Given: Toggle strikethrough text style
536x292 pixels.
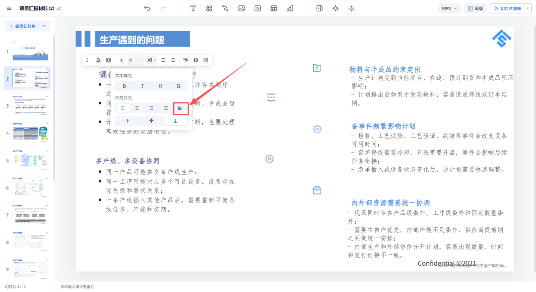Looking at the screenshot, I should [179, 86].
